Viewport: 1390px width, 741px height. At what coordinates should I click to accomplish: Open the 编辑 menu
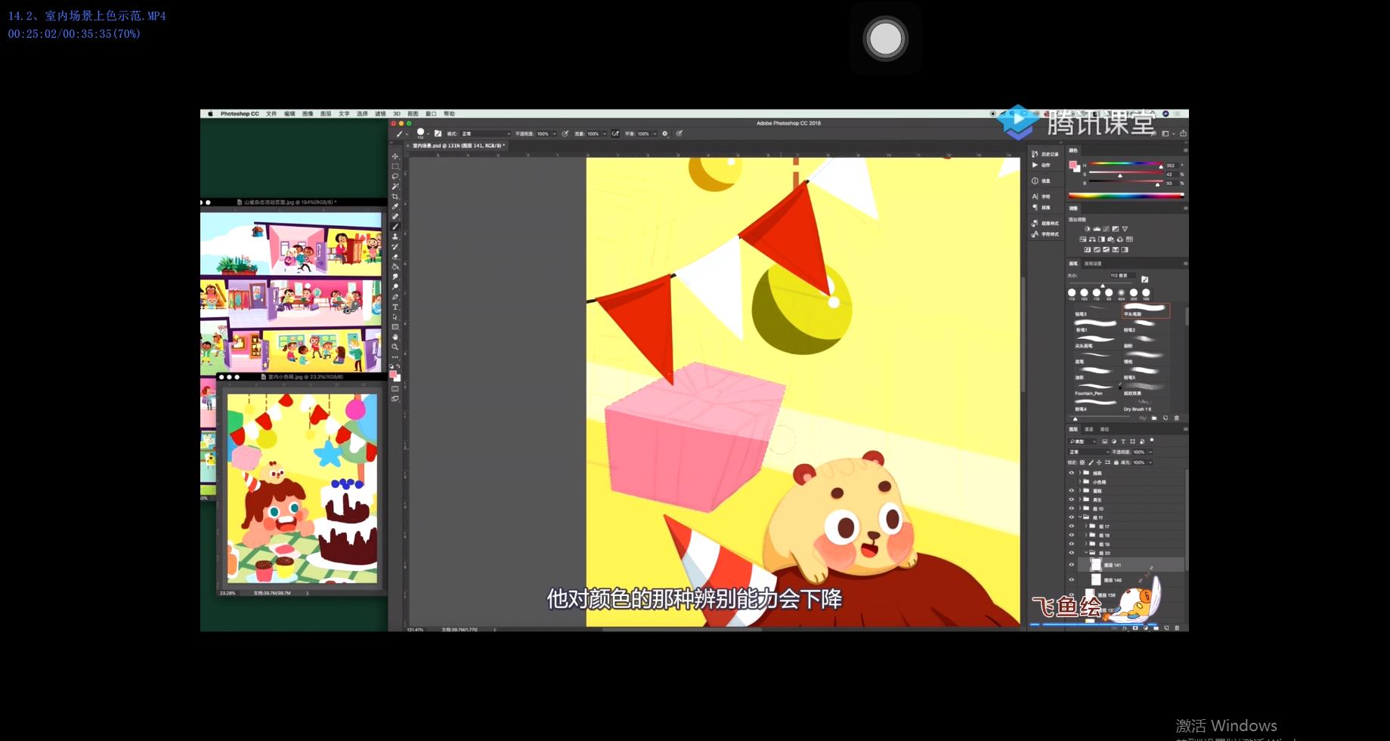tap(289, 113)
